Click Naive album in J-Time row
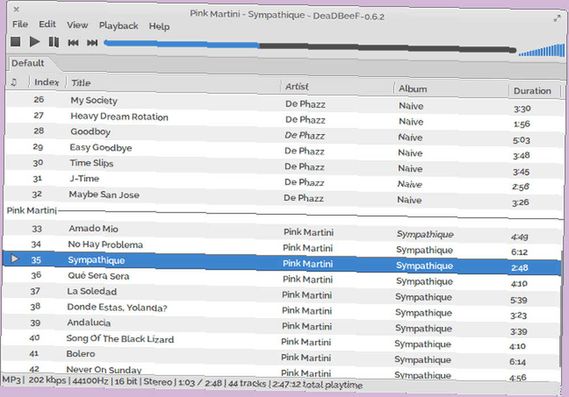Viewport: 569px width, 397px height. [x=410, y=185]
